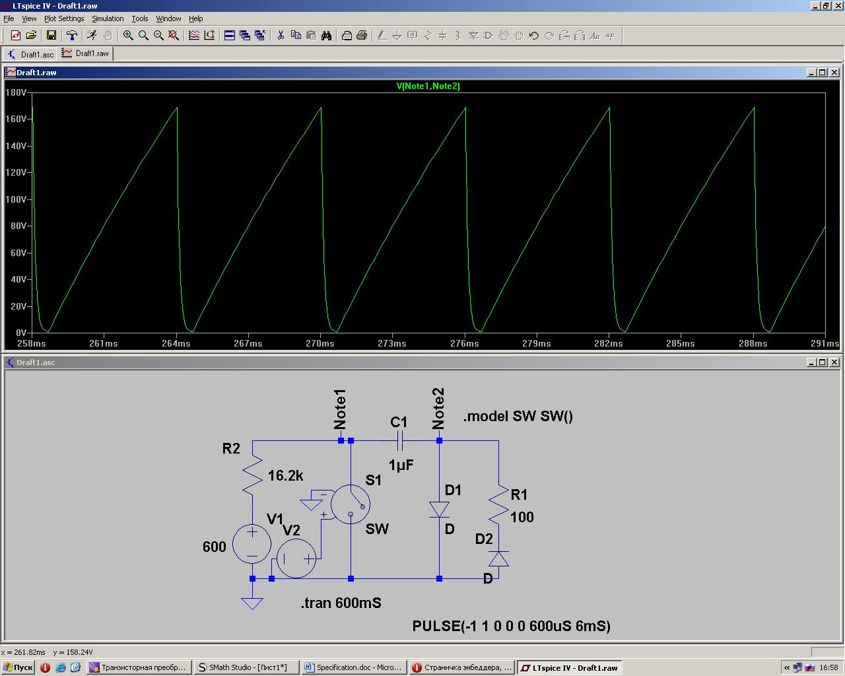Click the scissors Cut icon
845x676 pixels.
coord(281,36)
